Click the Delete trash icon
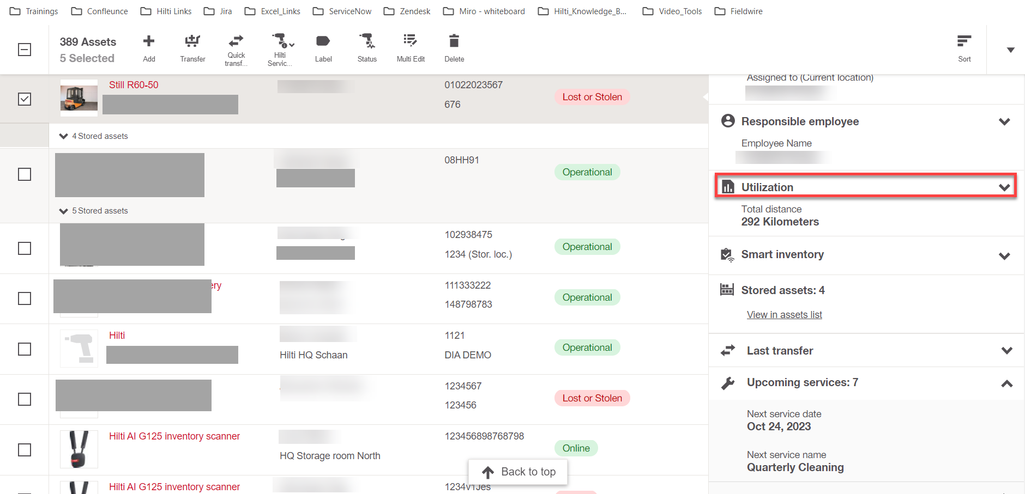Viewport: 1025px width, 494px height. [454, 42]
